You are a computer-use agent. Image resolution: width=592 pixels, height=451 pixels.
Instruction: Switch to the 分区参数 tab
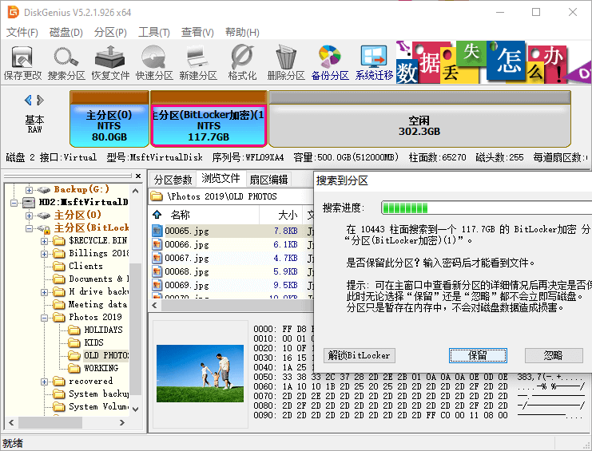(x=173, y=180)
